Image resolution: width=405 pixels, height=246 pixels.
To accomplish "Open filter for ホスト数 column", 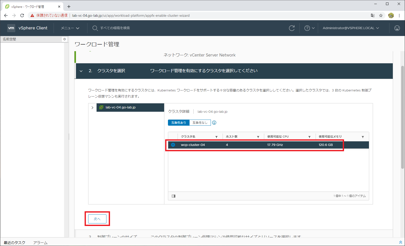I will pyautogui.click(x=258, y=137).
